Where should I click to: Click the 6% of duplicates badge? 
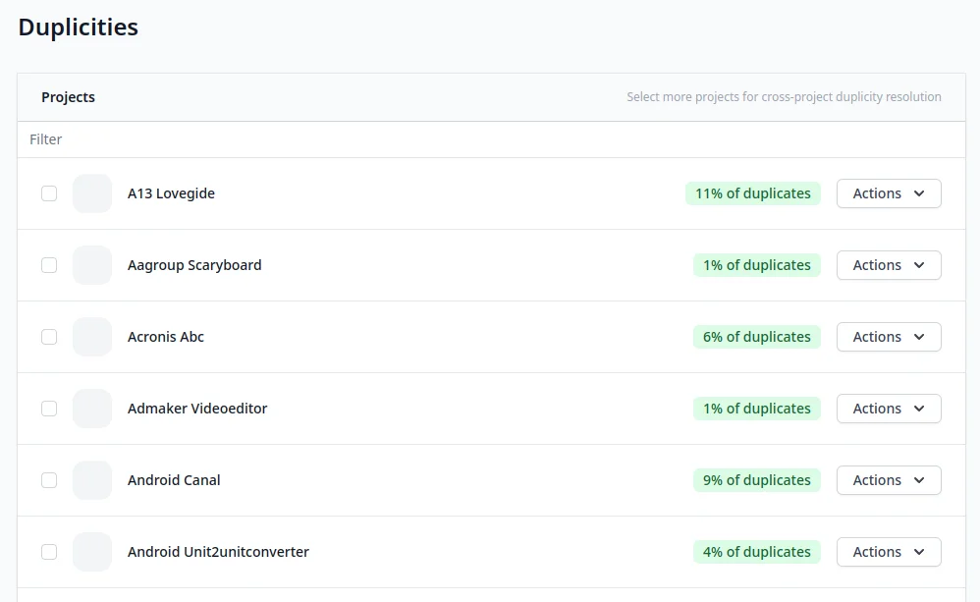(756, 337)
